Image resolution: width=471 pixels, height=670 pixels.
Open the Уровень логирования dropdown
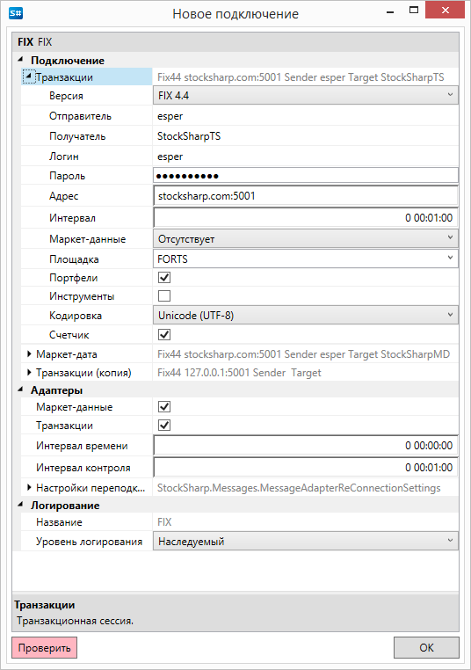(x=305, y=542)
